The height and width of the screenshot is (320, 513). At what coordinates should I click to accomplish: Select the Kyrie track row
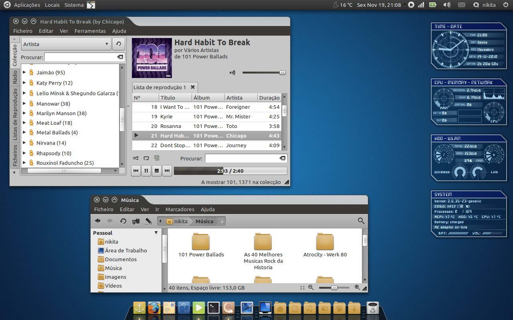207,116
